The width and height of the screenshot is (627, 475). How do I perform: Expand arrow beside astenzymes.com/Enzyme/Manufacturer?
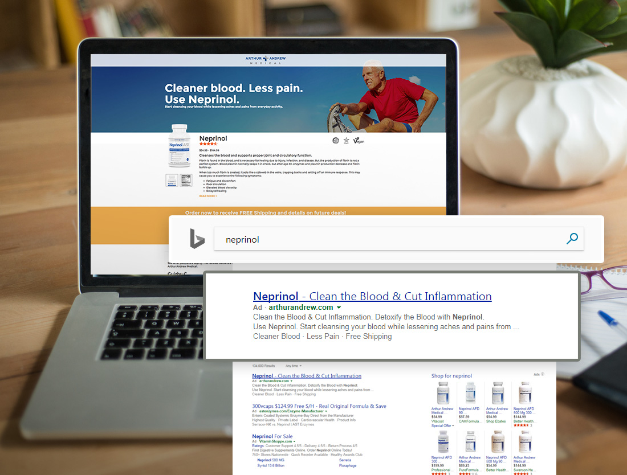(x=326, y=411)
